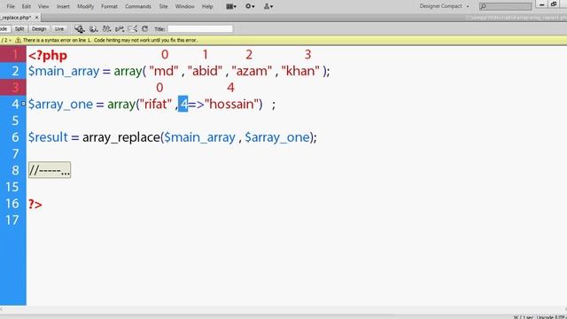The image size is (567, 319).
Task: Open the Commands menu
Action: [x=138, y=6]
